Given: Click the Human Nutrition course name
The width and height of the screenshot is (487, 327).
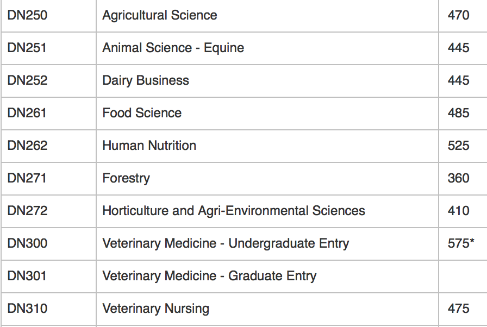Looking at the screenshot, I should tap(149, 146).
